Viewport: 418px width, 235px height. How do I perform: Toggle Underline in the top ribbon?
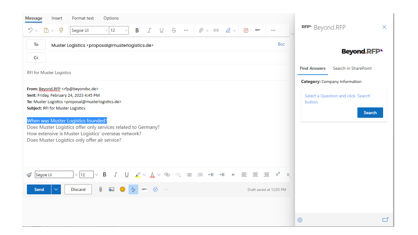pyautogui.click(x=162, y=30)
